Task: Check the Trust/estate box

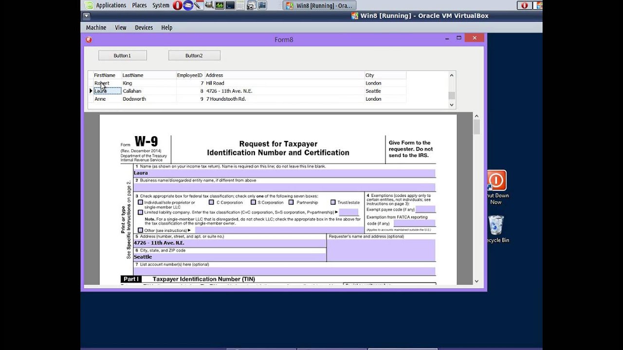Action: click(333, 202)
